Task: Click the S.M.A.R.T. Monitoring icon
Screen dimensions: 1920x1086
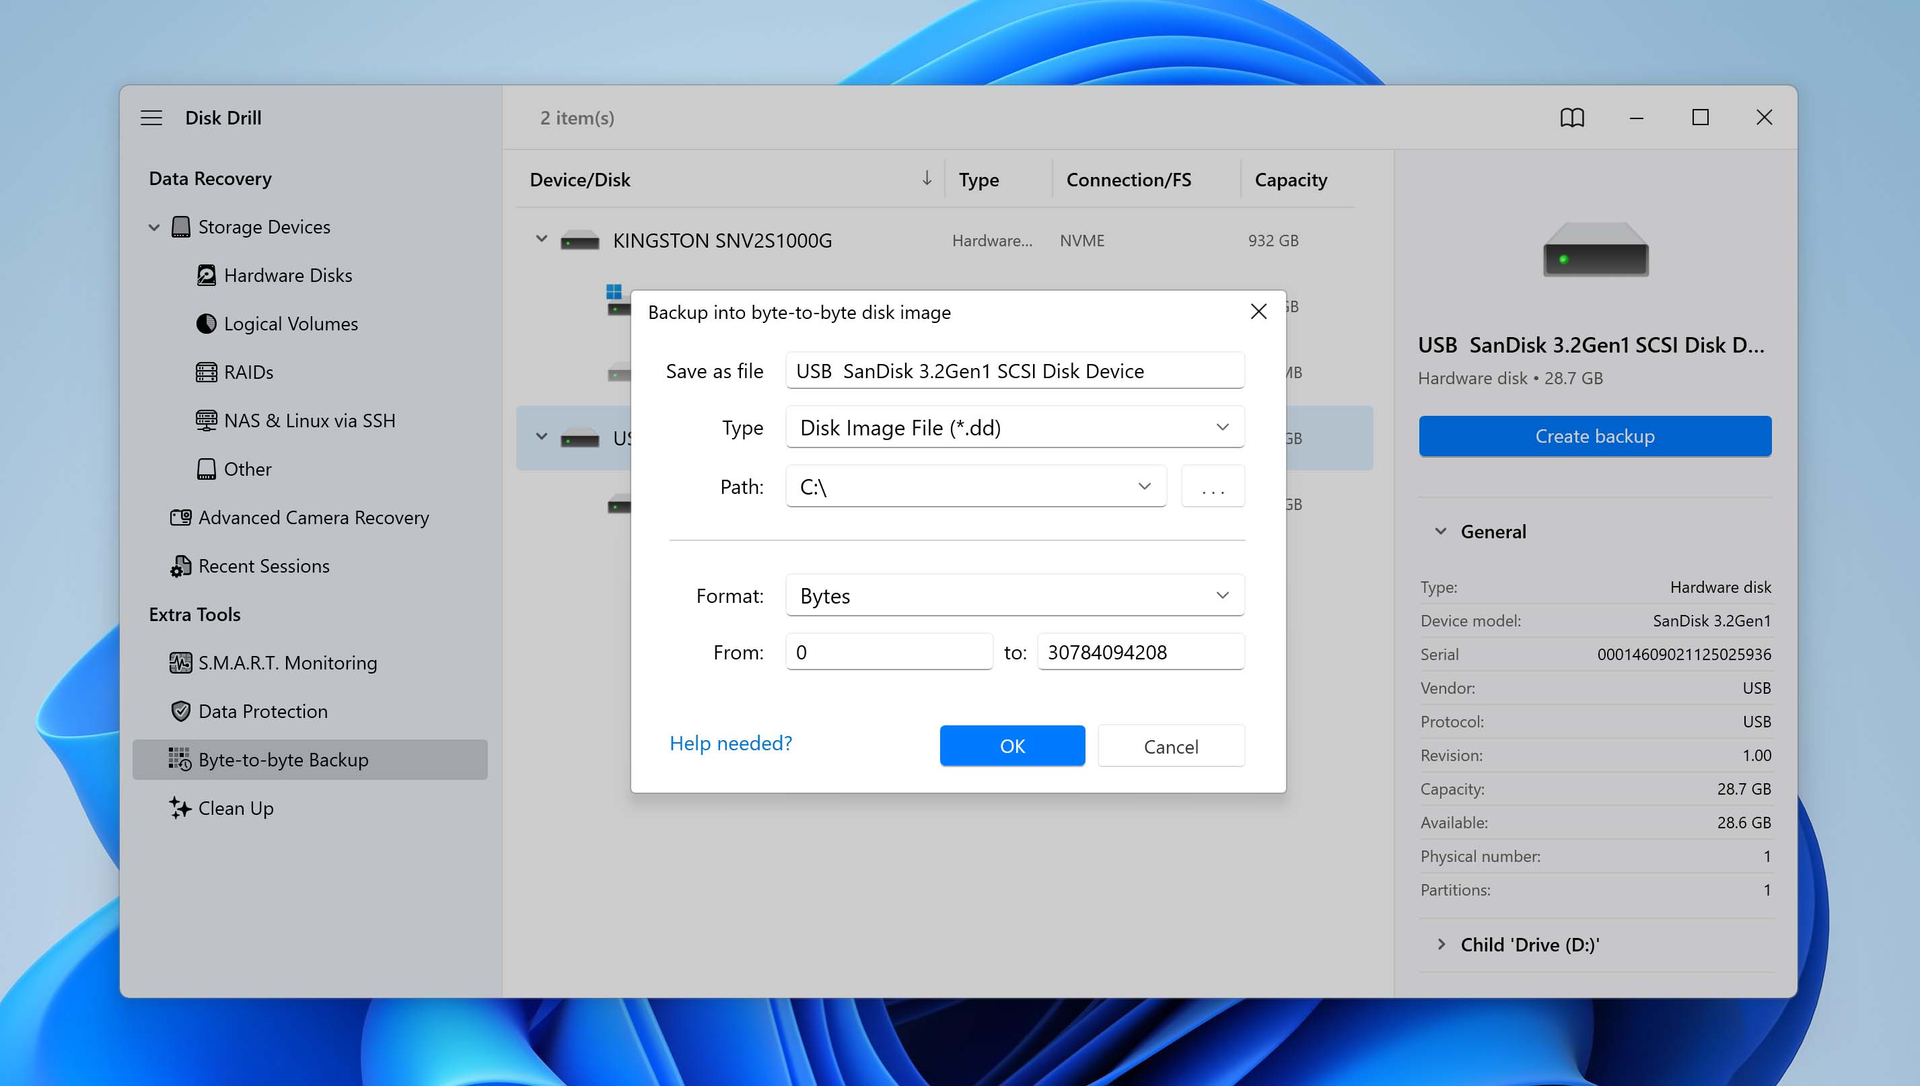Action: pyautogui.click(x=180, y=662)
